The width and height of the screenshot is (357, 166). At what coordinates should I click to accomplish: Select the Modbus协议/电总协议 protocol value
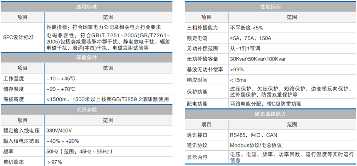256,145
